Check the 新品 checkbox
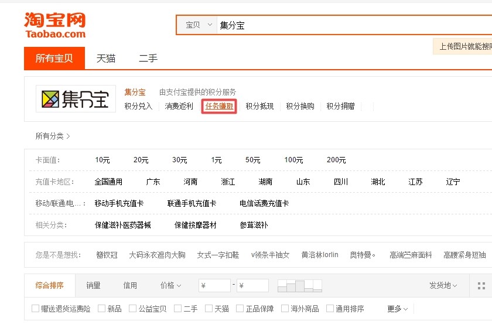 coord(102,309)
